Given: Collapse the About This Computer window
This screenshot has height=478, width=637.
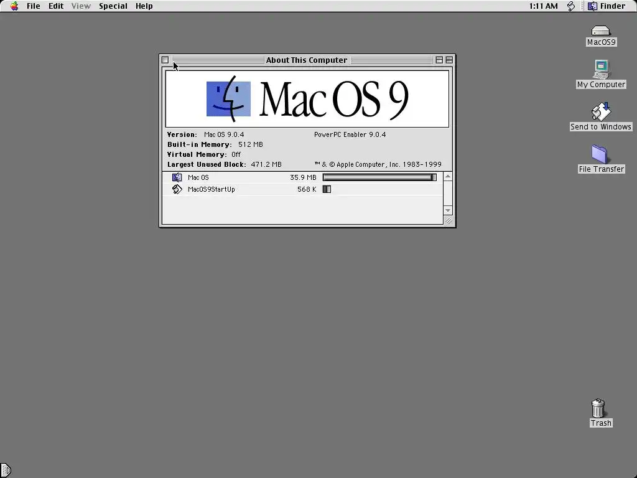Looking at the screenshot, I should point(449,60).
